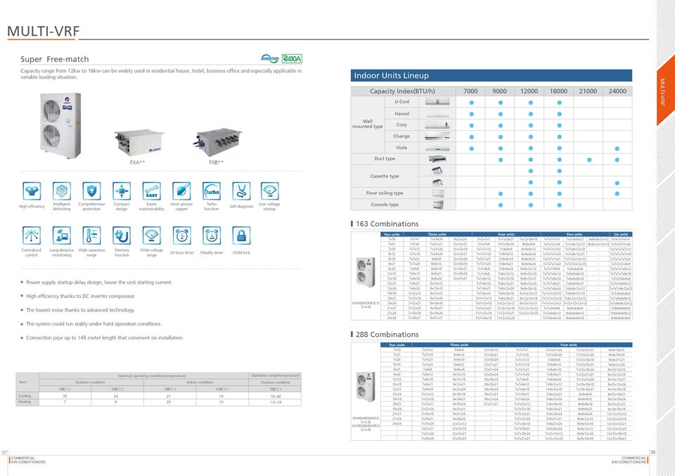Click the 18000 capacity column header
Screen dimensions: 675x476
click(x=558, y=91)
